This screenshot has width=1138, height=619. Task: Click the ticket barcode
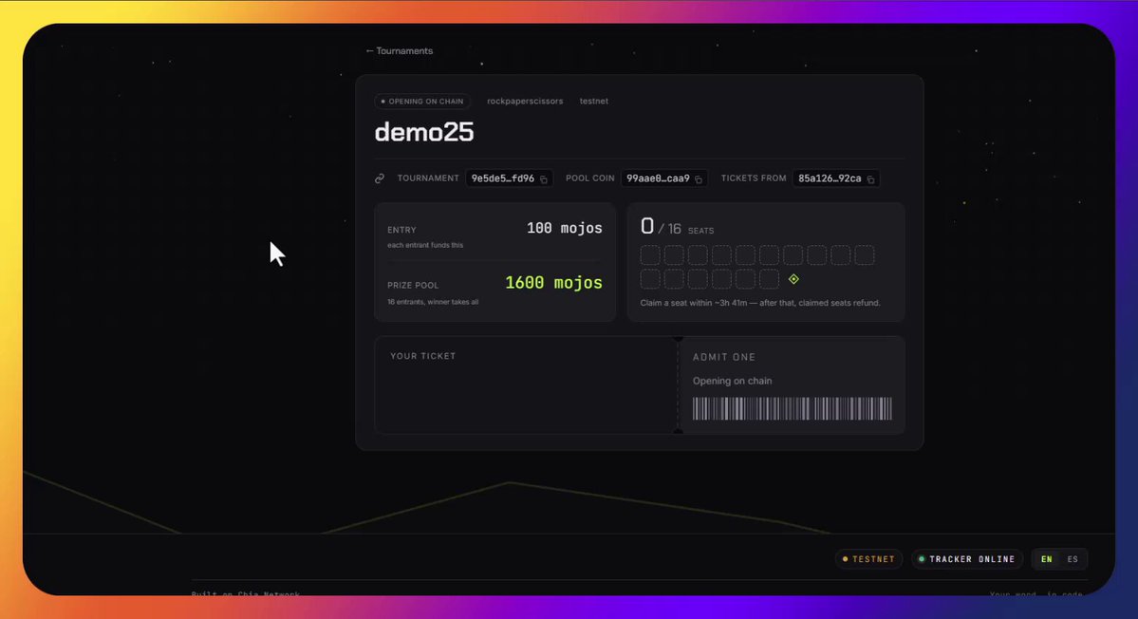click(x=792, y=408)
